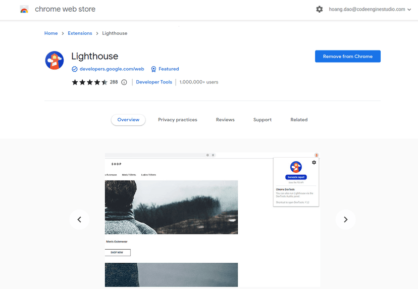Switch to Privacy practices tab
The width and height of the screenshot is (418, 289).
coord(178,120)
